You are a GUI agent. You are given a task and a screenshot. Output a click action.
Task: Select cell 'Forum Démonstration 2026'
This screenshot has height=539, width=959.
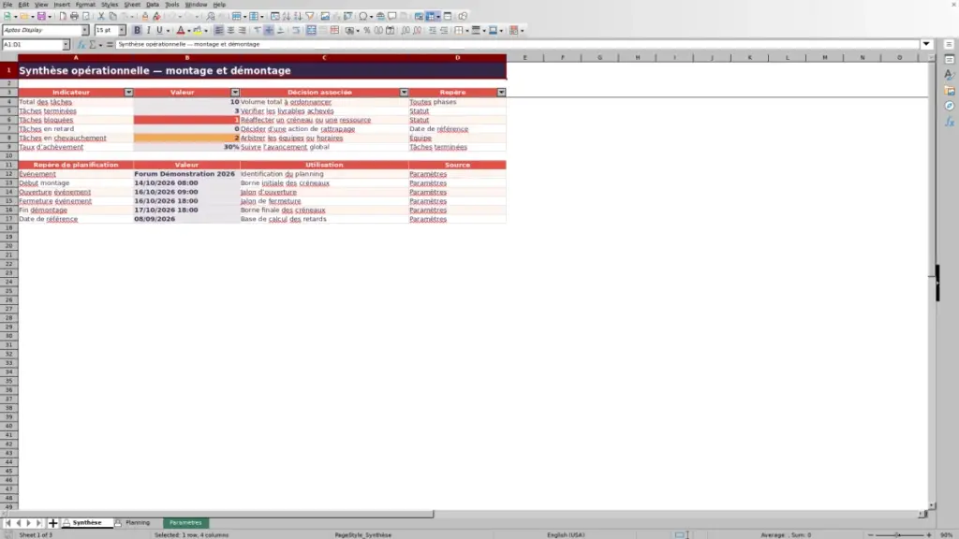coord(186,174)
